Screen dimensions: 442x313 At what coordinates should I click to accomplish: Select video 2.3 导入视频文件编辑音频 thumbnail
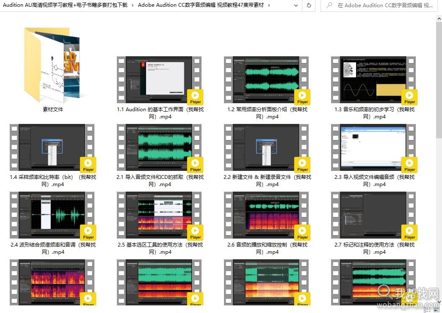pos(373,147)
